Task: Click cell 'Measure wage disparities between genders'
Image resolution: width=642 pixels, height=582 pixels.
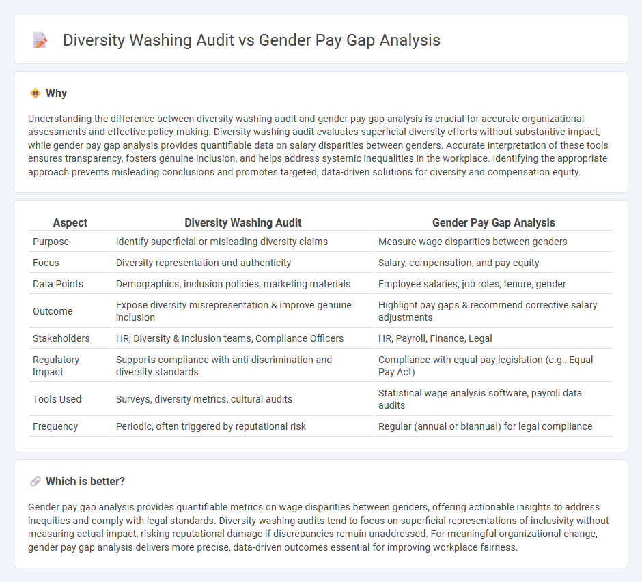Action: click(493, 242)
